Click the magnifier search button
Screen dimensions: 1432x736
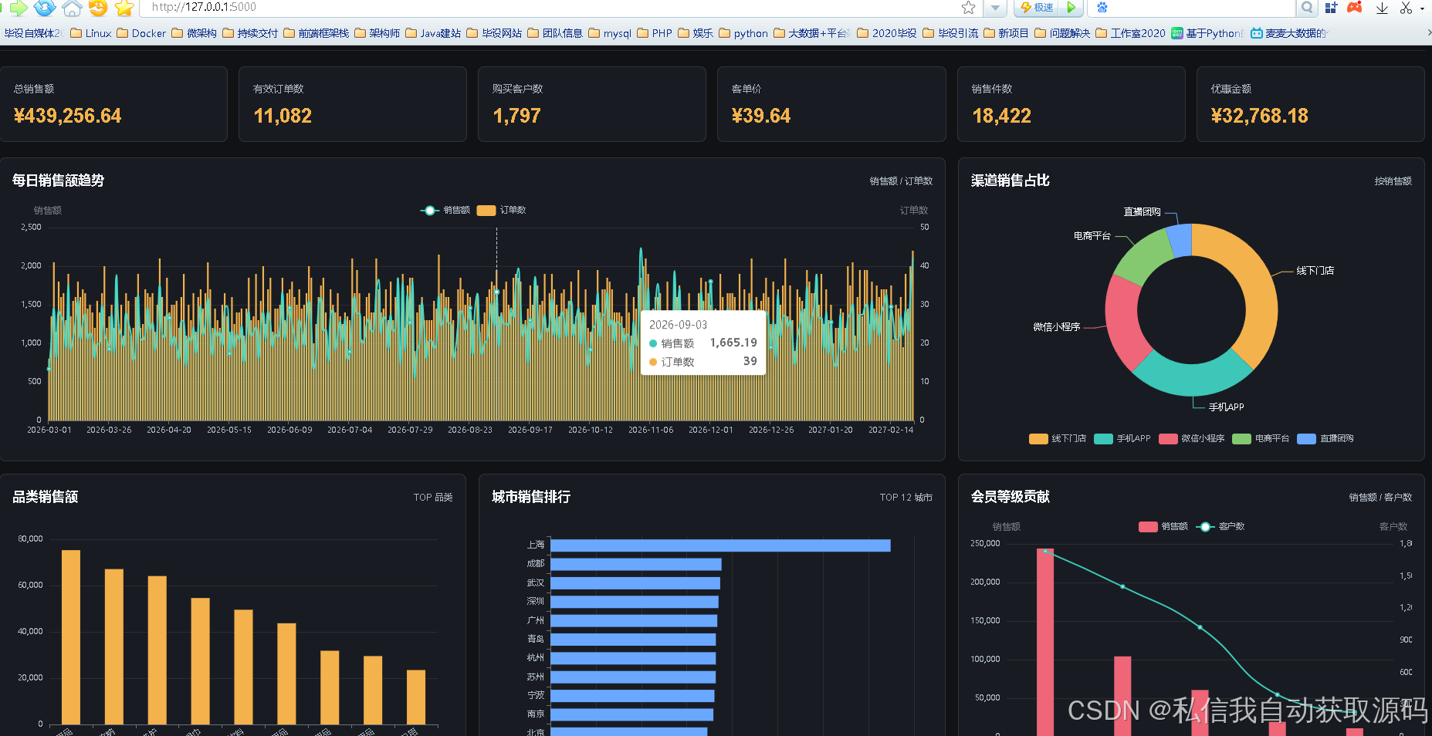click(1306, 8)
